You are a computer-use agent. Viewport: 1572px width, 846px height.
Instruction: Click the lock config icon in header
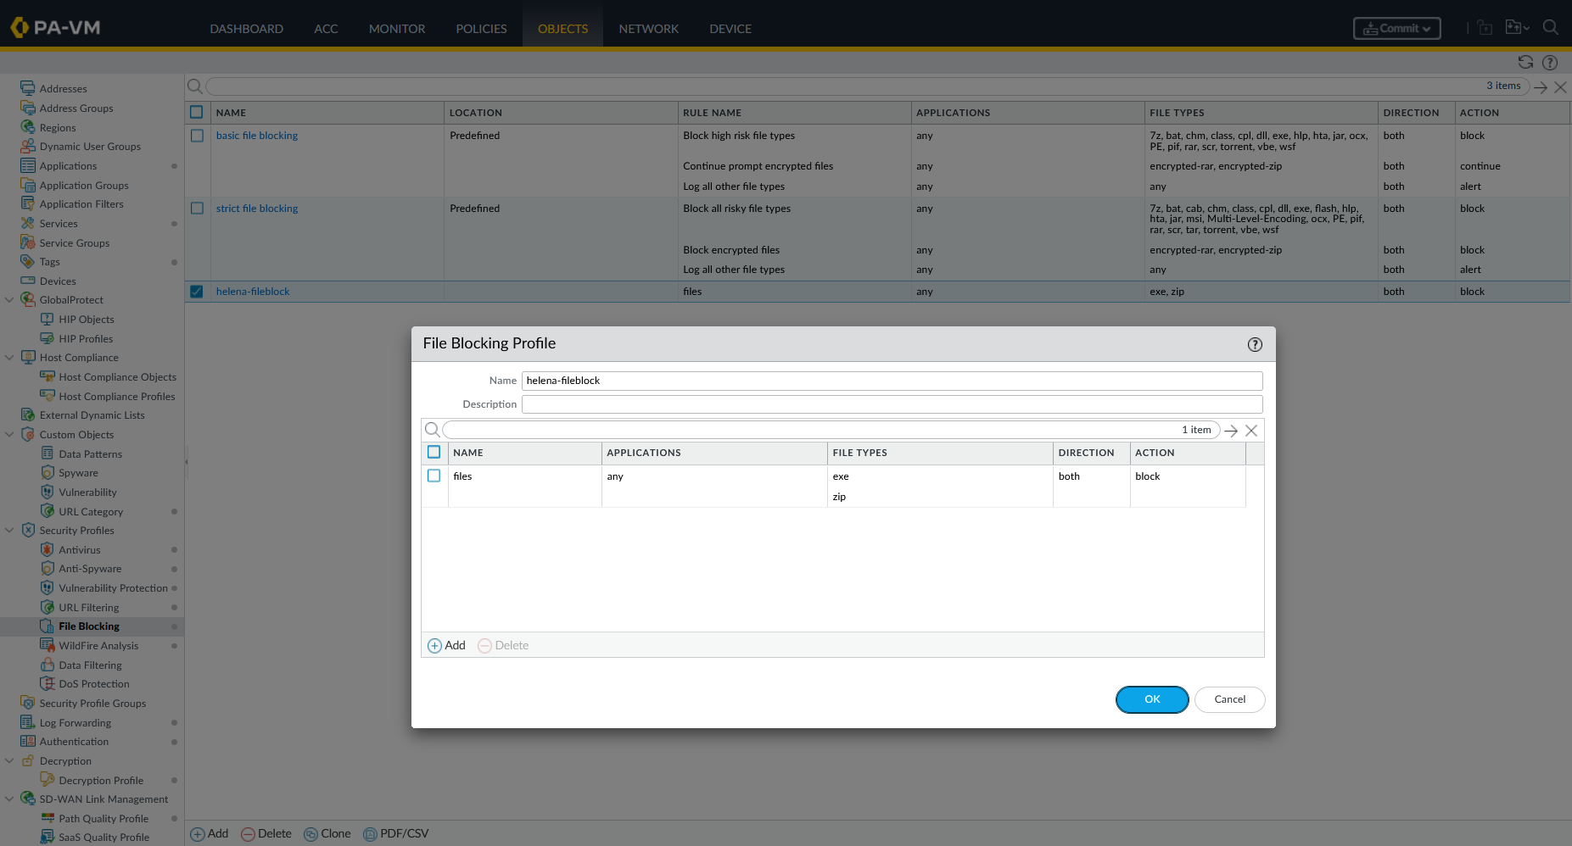1485,27
